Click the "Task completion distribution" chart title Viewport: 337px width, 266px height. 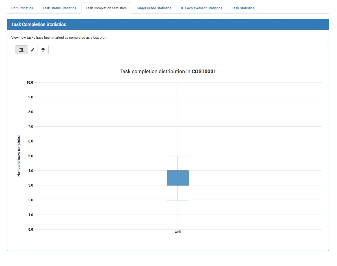click(168, 72)
